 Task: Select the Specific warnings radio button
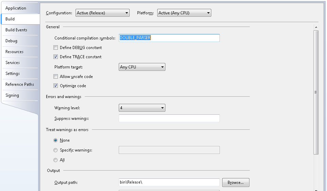55,150
